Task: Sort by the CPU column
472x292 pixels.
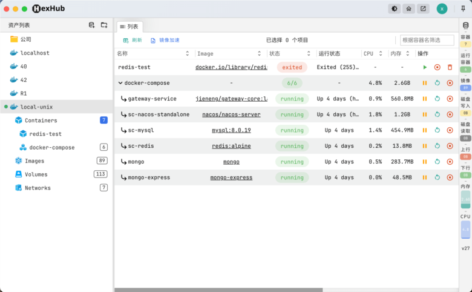Action: tap(381, 53)
